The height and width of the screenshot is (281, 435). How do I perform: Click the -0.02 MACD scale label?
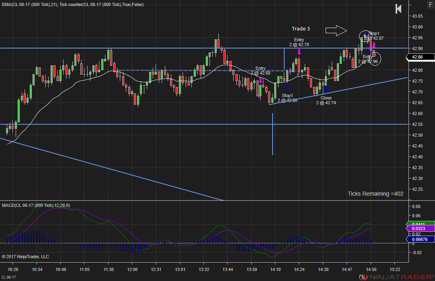point(417,253)
